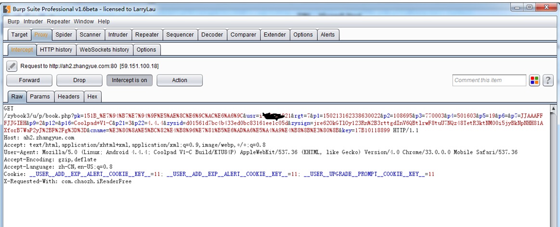The width and height of the screenshot is (560, 227).
Task: Open the top-level Options tab
Action: pyautogui.click(x=303, y=35)
